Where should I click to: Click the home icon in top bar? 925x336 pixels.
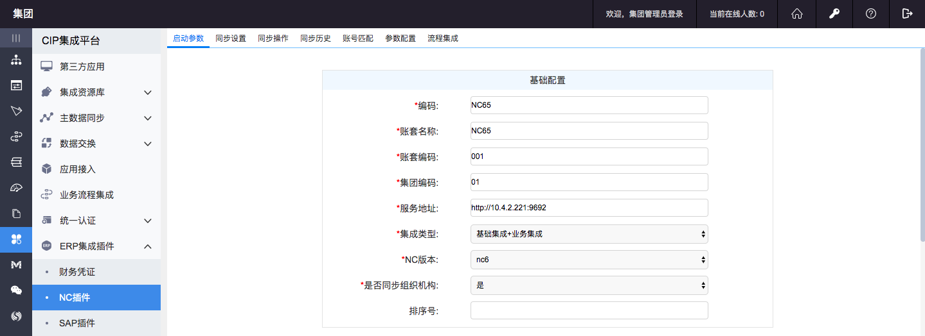click(x=797, y=13)
